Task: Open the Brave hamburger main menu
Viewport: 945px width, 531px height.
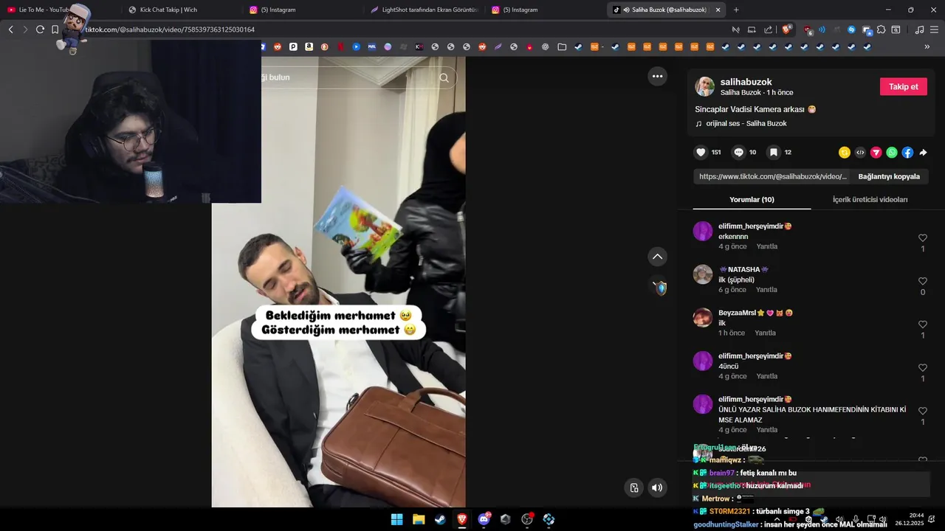Action: pyautogui.click(x=935, y=29)
